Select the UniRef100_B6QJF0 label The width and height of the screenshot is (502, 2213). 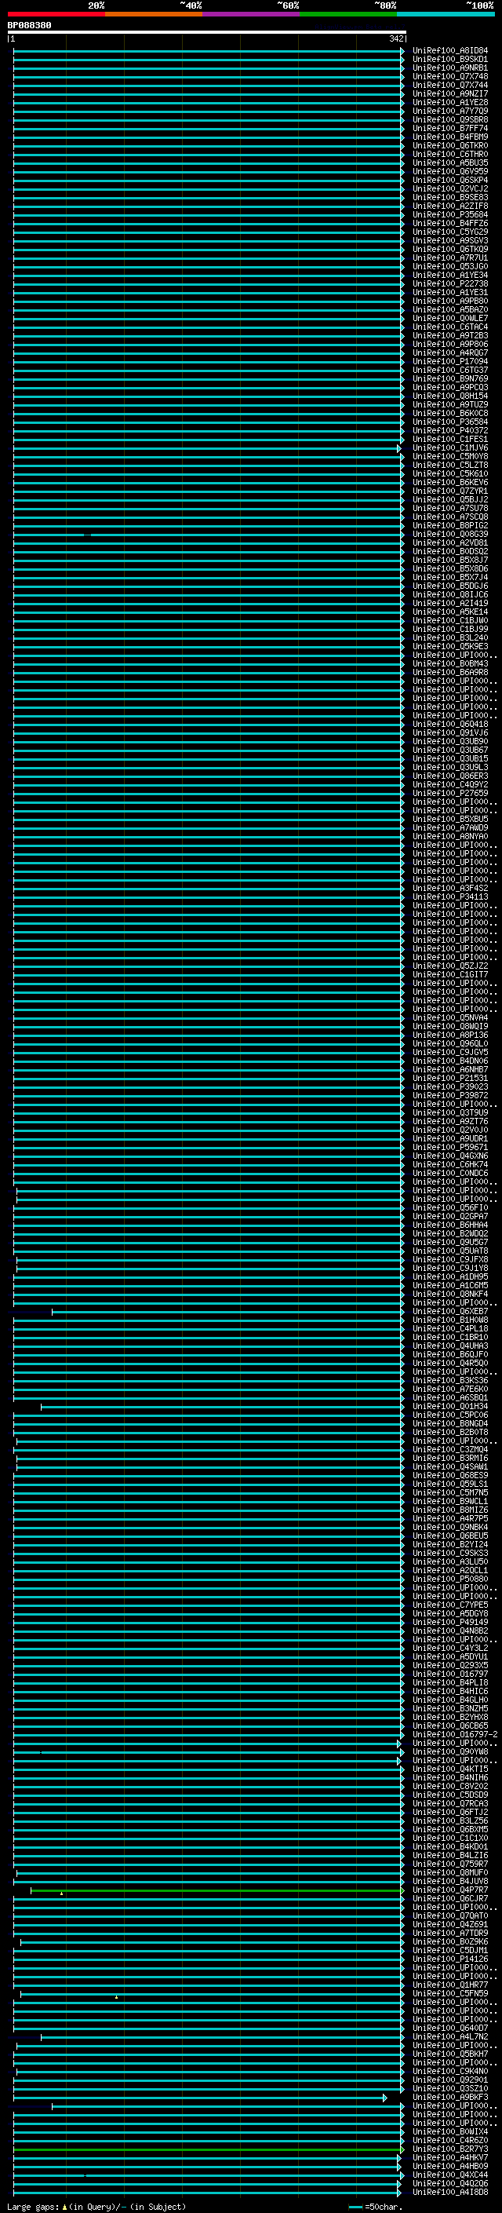[x=449, y=1355]
